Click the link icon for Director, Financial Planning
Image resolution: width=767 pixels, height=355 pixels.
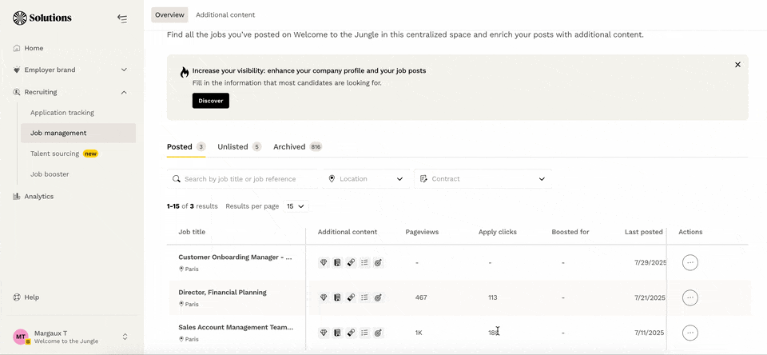(x=351, y=297)
